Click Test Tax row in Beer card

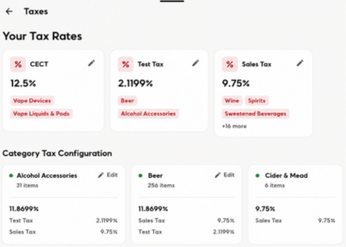coord(187,232)
